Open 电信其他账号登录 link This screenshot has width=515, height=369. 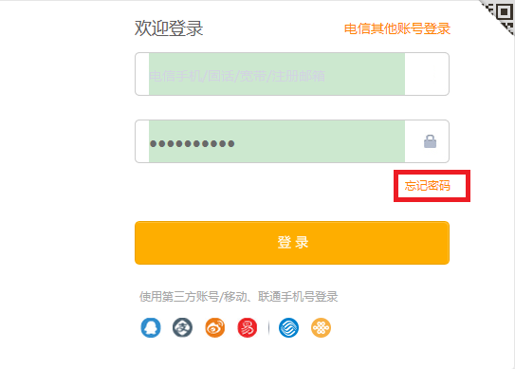tap(397, 28)
